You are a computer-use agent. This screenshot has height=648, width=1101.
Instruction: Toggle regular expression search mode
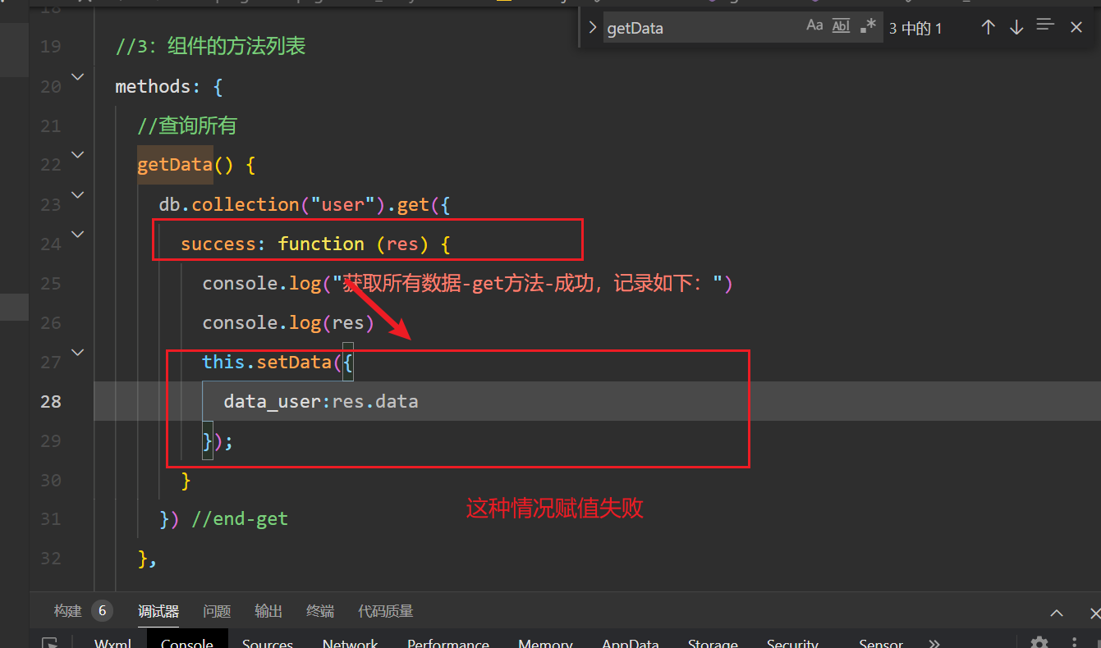point(868,25)
